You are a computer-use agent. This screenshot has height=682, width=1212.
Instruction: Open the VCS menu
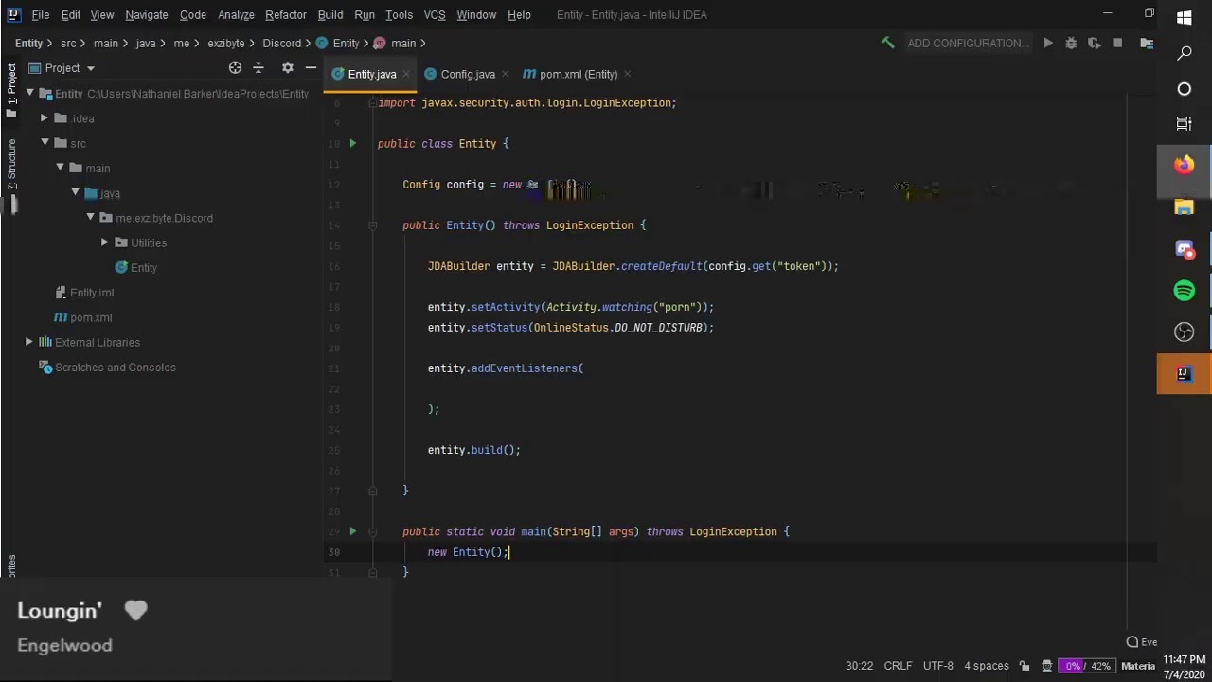[x=435, y=15]
